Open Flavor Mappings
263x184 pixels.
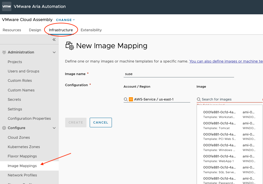pyautogui.click(x=22, y=156)
